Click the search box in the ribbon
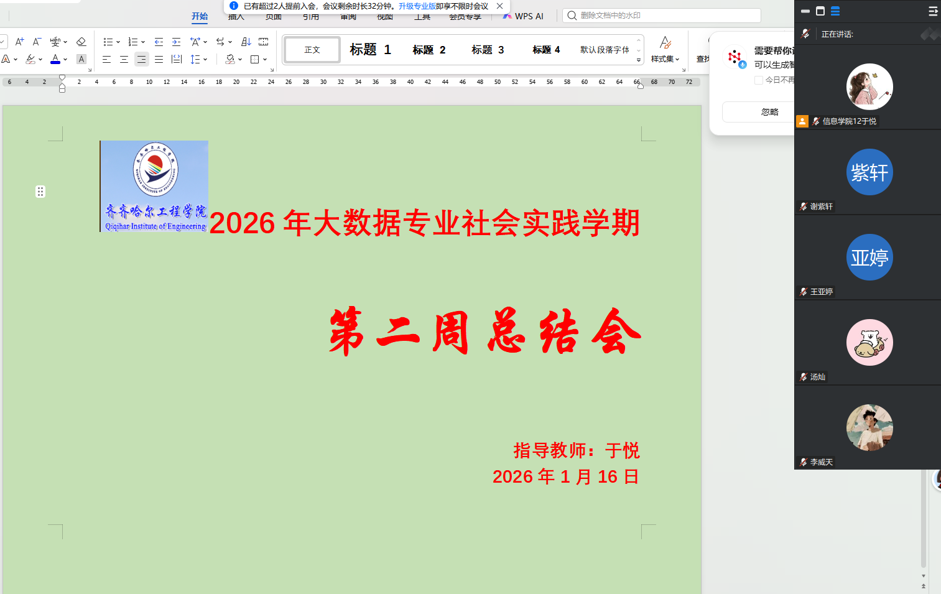 coord(662,16)
